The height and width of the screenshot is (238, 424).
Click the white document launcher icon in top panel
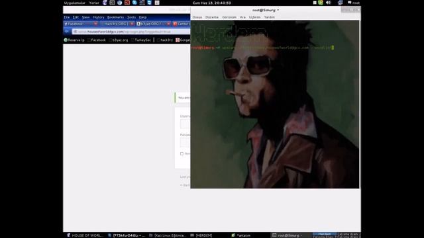click(x=157, y=3)
